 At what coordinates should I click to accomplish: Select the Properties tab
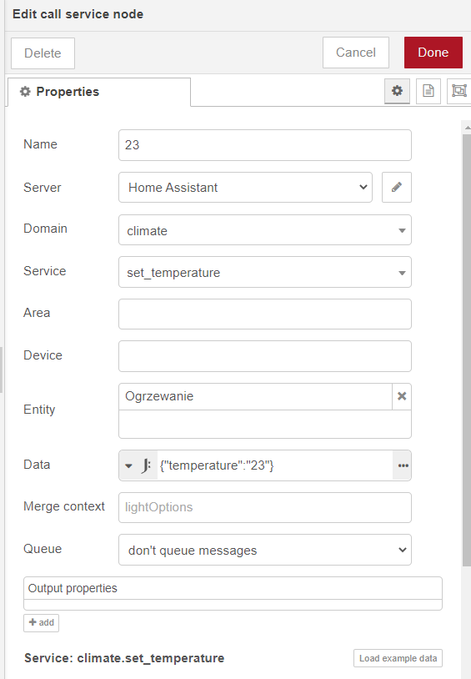click(x=99, y=92)
